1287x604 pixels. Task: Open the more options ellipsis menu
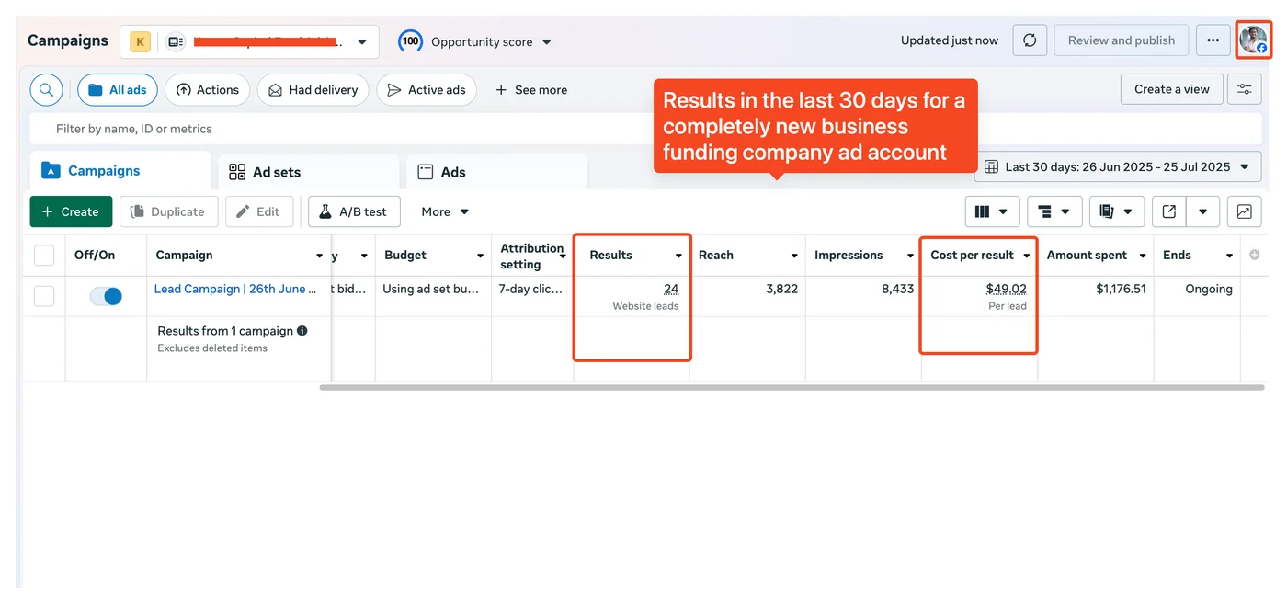[1213, 40]
